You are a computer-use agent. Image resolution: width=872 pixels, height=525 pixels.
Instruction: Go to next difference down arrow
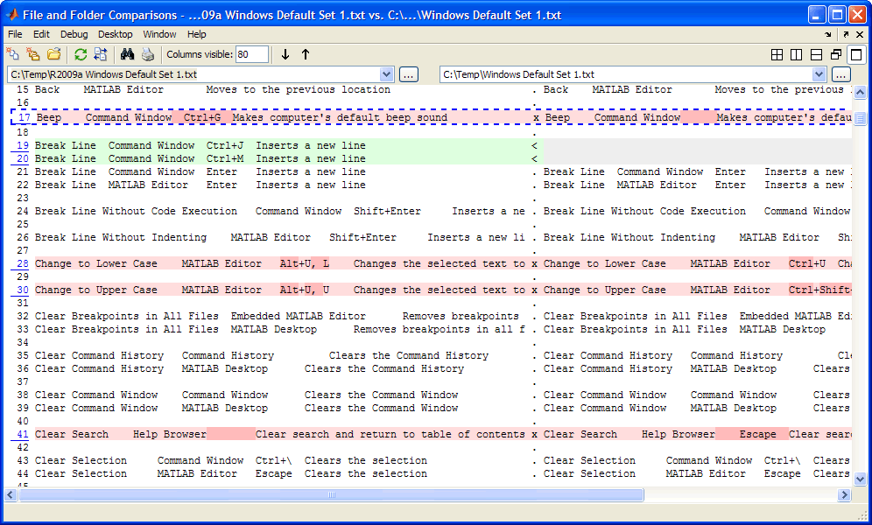[285, 54]
